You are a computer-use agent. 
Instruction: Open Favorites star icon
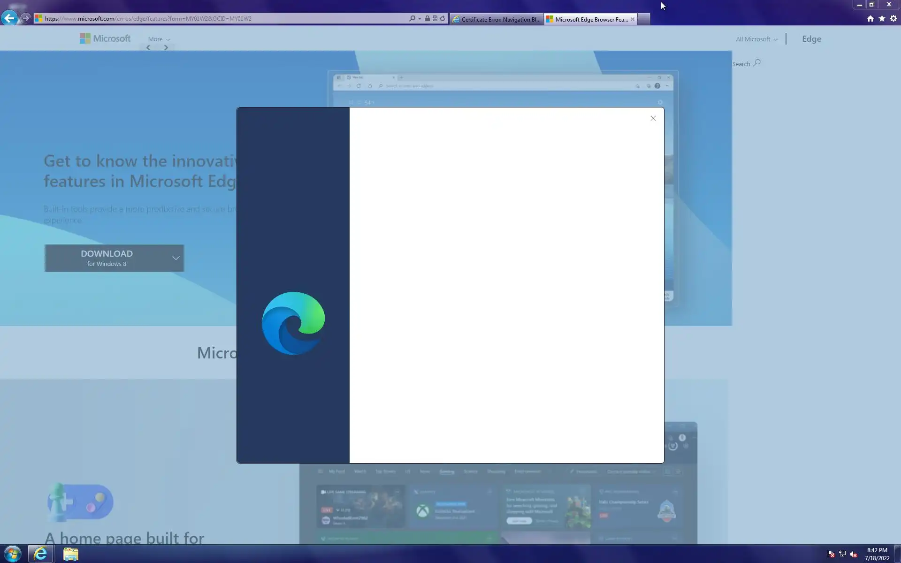(882, 19)
